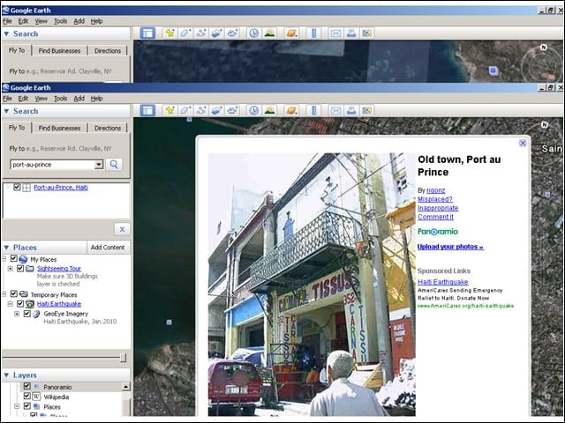
Task: Expand Sightseeing Tour folder
Action: tap(10, 268)
